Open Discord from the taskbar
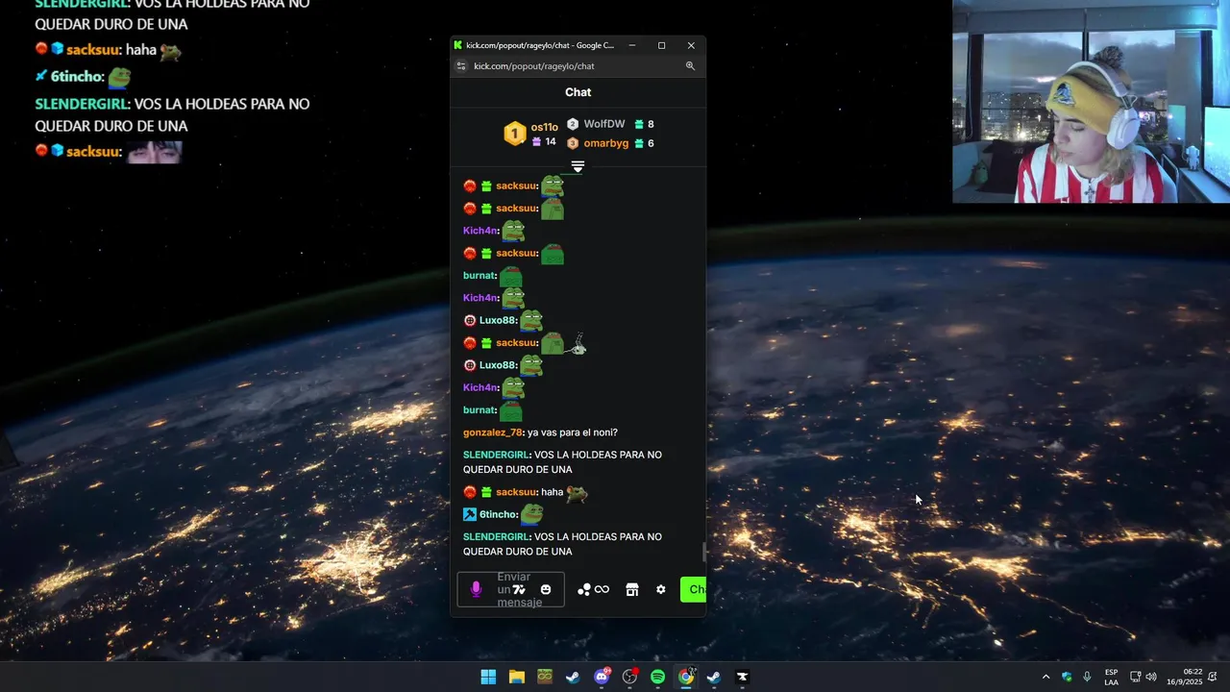 (602, 677)
